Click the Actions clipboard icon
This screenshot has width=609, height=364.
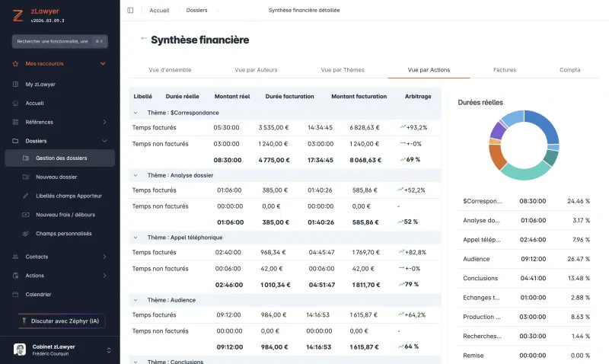point(15,276)
